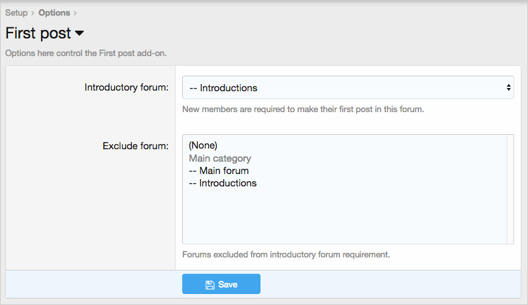Click the Introductory forum label
This screenshot has height=305, width=528.
(126, 87)
